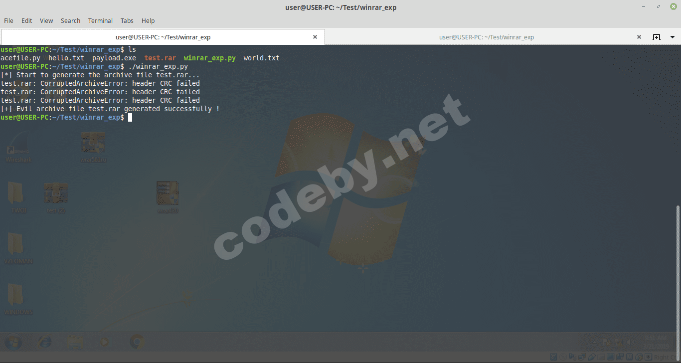
Task: Open the Terminal menu
Action: coord(100,20)
